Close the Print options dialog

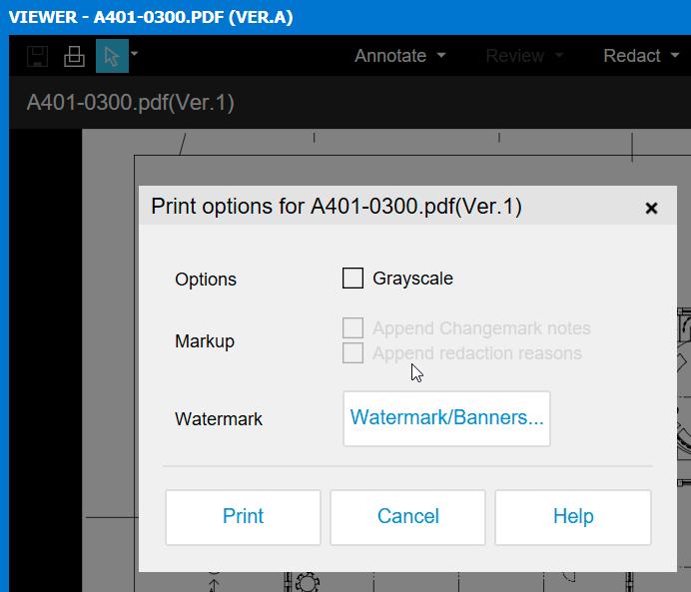(x=651, y=208)
